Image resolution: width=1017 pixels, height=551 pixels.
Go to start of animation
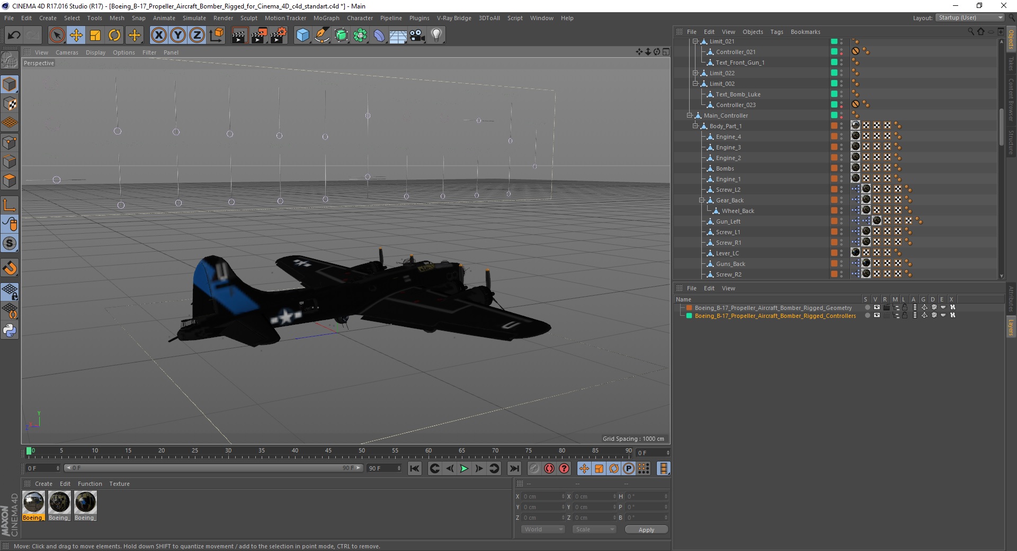point(415,468)
